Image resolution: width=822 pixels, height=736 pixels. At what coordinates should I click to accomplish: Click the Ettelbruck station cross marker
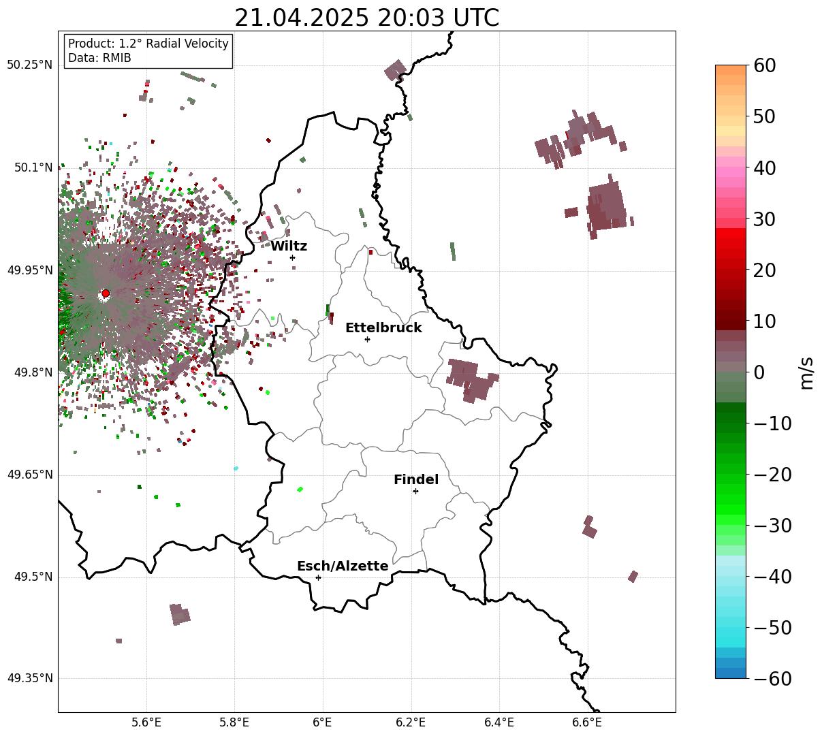(x=367, y=339)
